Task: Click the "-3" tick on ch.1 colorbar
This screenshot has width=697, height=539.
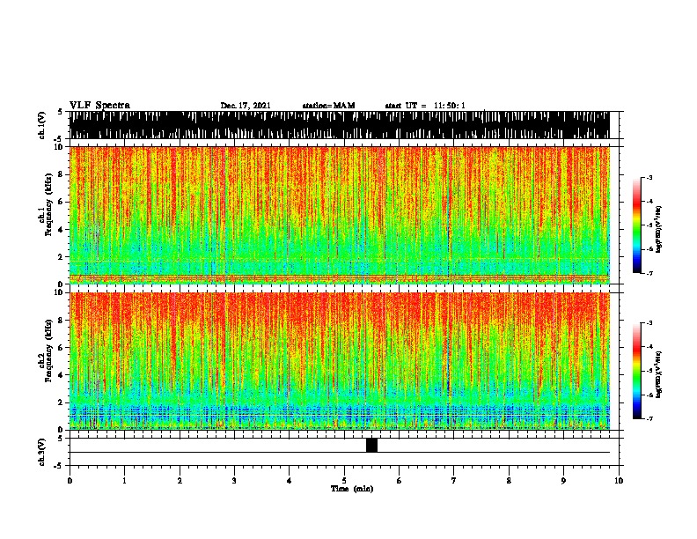Action: pos(649,177)
